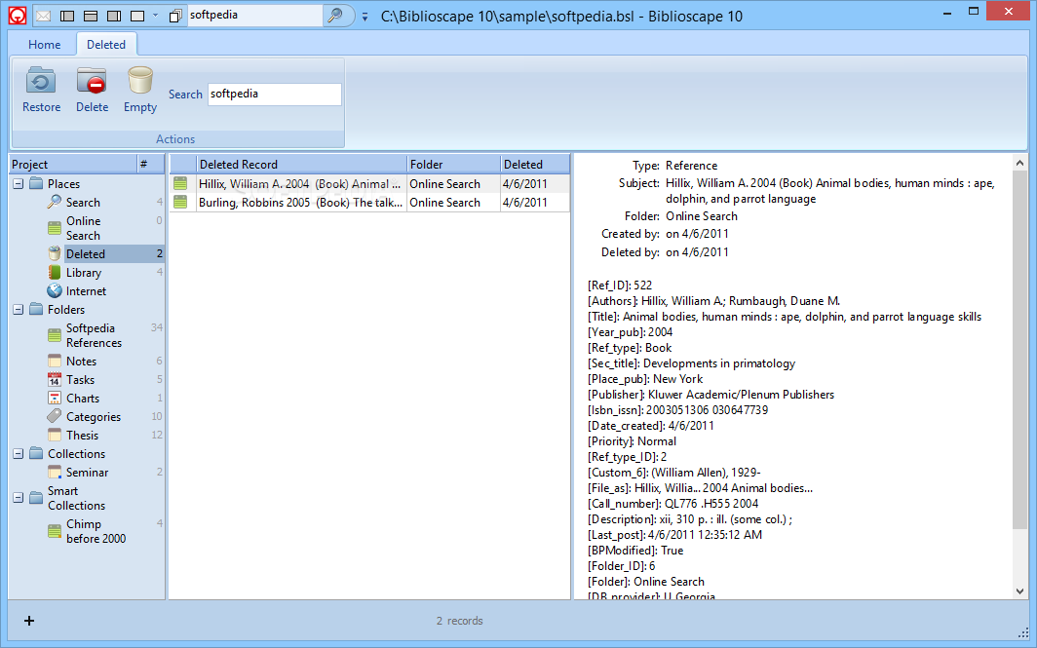Sort by Deleted Record column header

tap(301, 164)
